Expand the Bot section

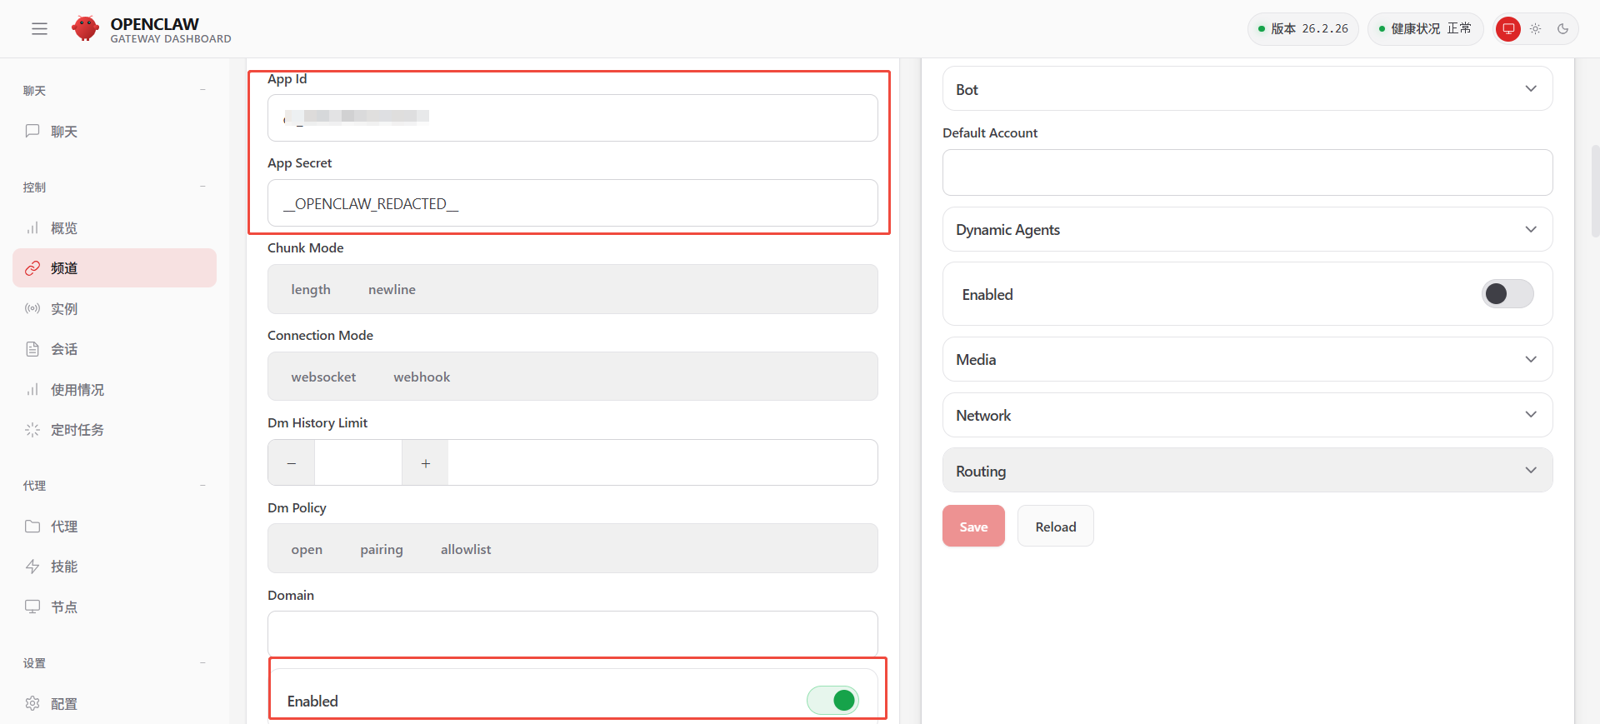coord(1247,89)
